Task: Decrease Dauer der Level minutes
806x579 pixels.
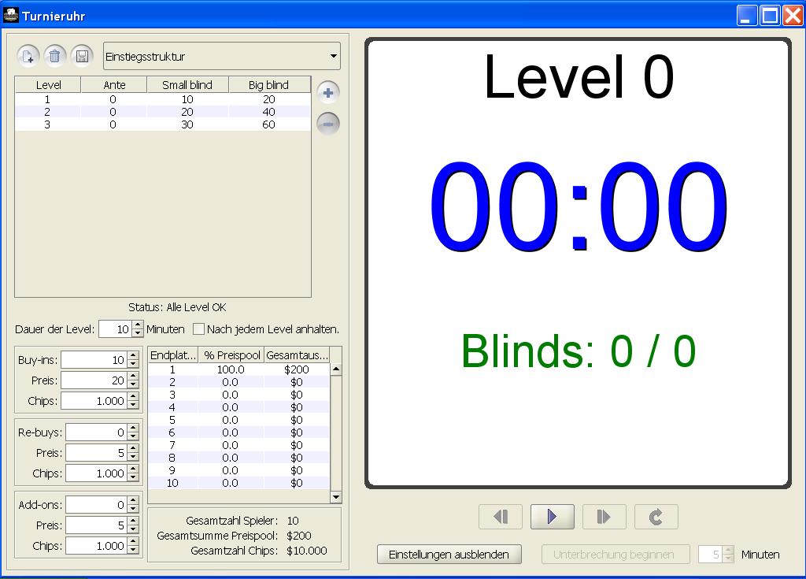Action: click(137, 333)
